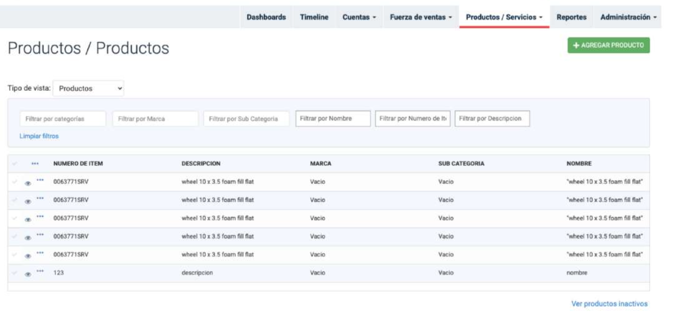Open the Tipo de vista dropdown

click(x=88, y=88)
